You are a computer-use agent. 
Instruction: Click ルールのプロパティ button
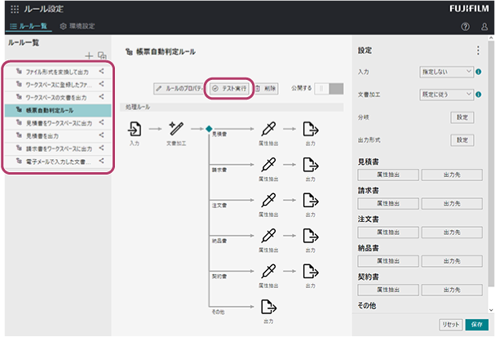pos(179,88)
